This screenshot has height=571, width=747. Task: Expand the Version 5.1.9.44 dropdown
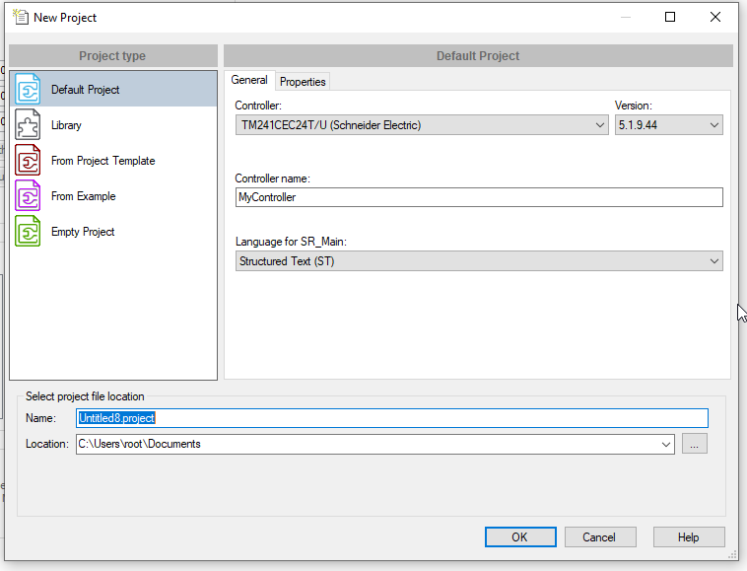(668, 125)
